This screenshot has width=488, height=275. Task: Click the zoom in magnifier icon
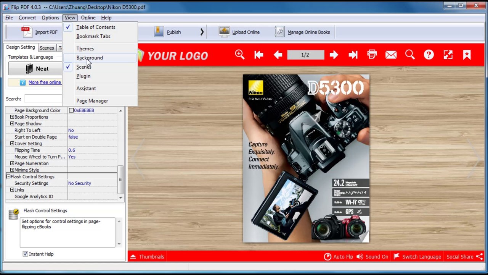point(240,55)
